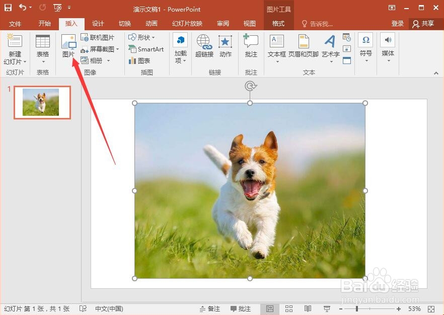Expand the 文本框 dropdown arrow
This screenshot has height=315, width=444.
coord(277,62)
